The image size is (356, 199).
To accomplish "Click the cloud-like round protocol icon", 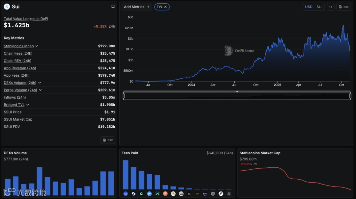I will click(181, 193).
